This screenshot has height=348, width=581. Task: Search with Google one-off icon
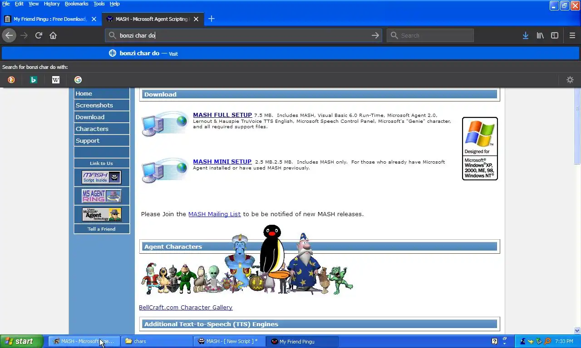click(78, 80)
